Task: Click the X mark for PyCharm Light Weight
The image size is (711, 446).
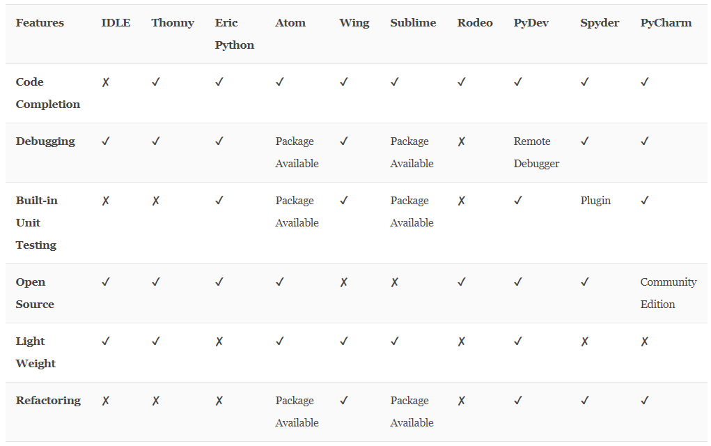Action: [x=645, y=341]
